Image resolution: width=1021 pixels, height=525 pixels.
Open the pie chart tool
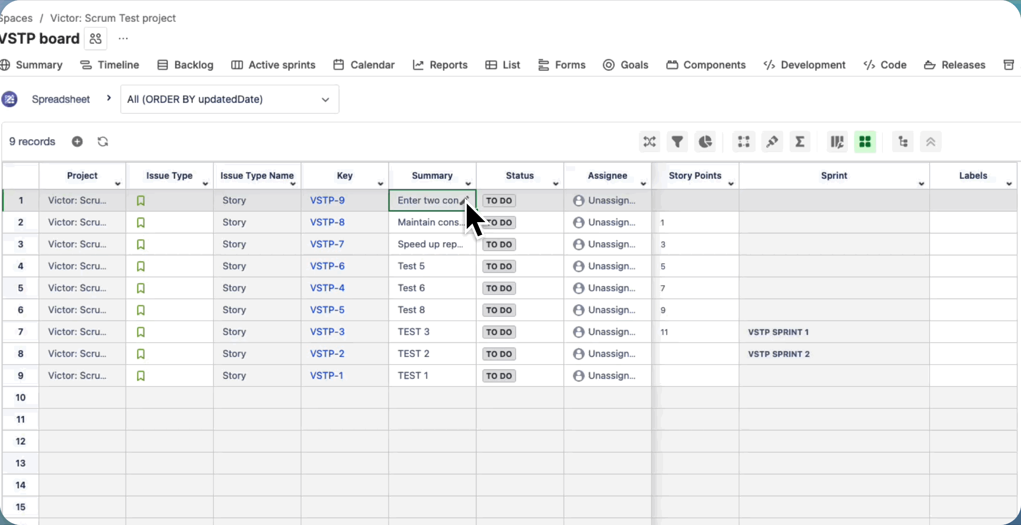705,142
